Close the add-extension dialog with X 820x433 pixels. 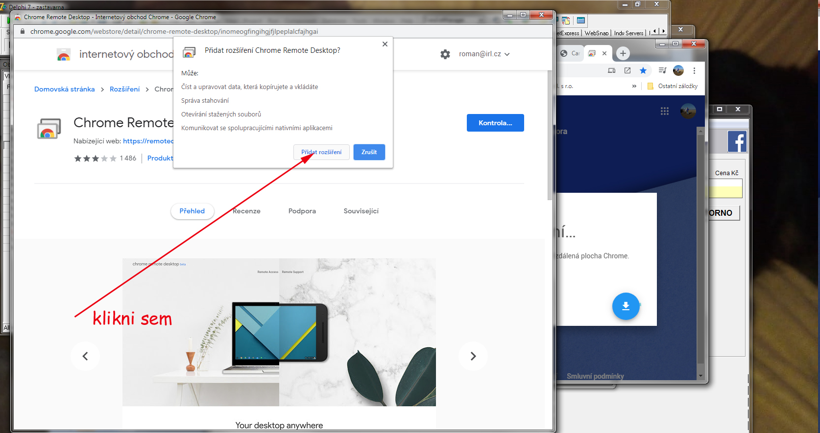(x=385, y=44)
